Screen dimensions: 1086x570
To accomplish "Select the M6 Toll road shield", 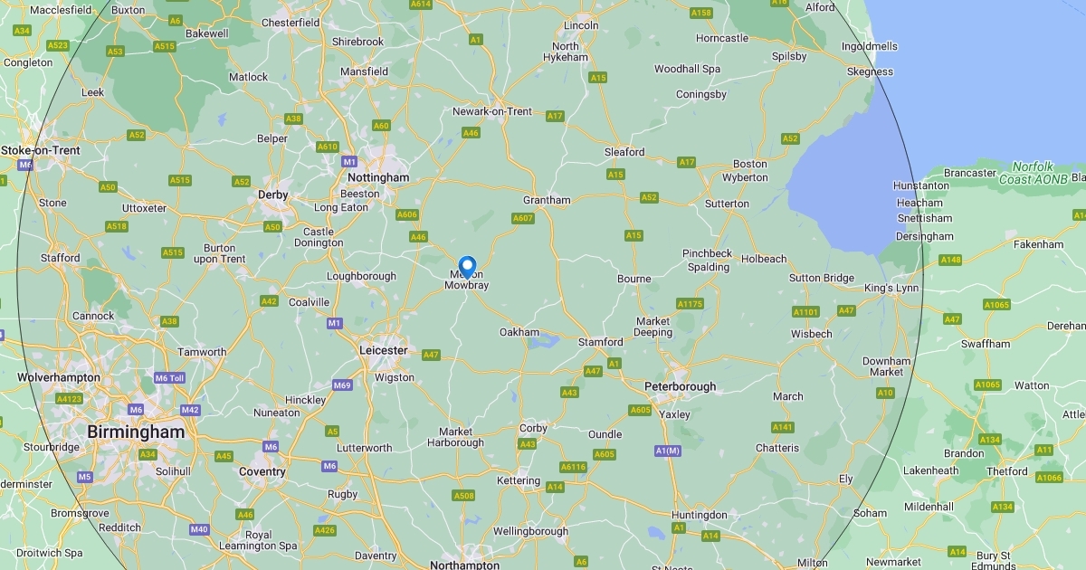I will tap(169, 378).
